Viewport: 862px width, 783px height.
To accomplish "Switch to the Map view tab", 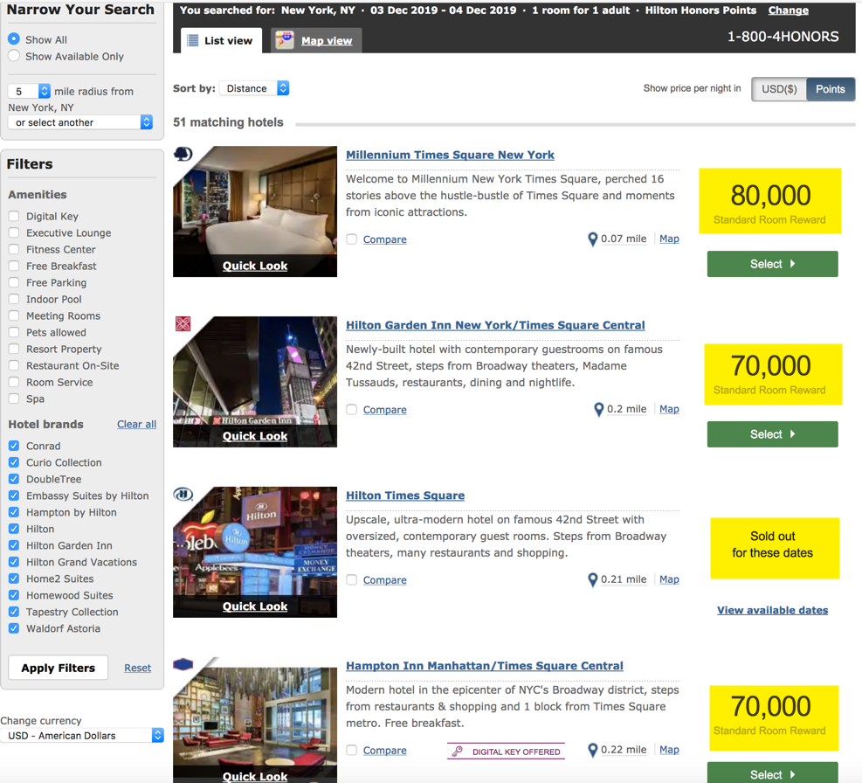I will (317, 41).
